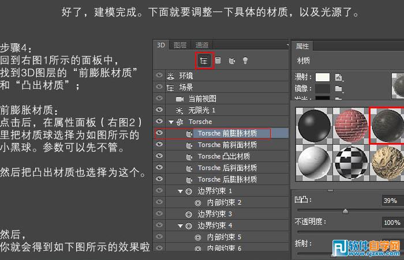Pick the dark stone sphere material
The width and height of the screenshot is (404, 260).
click(x=387, y=125)
